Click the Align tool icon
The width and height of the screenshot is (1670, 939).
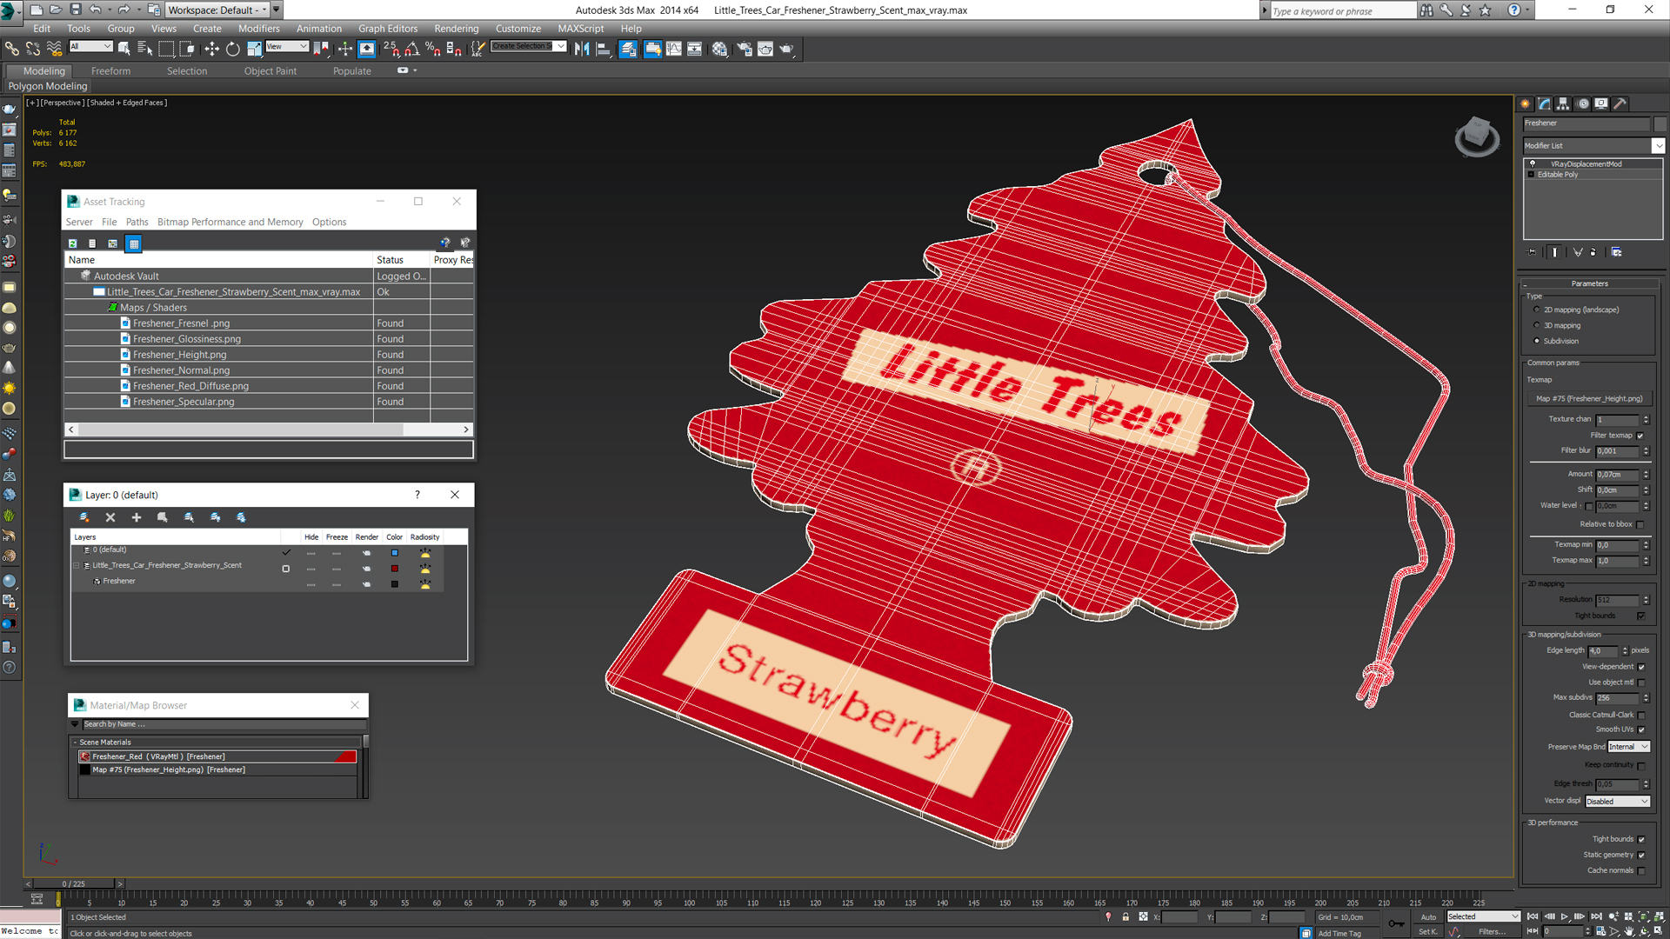coord(603,49)
